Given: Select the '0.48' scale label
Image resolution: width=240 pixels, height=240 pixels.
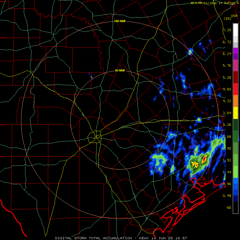Looking at the screenshot, I should (x=227, y=196).
